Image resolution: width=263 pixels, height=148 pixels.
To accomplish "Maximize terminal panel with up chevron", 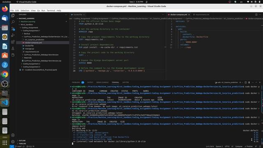I will coord(256,82).
